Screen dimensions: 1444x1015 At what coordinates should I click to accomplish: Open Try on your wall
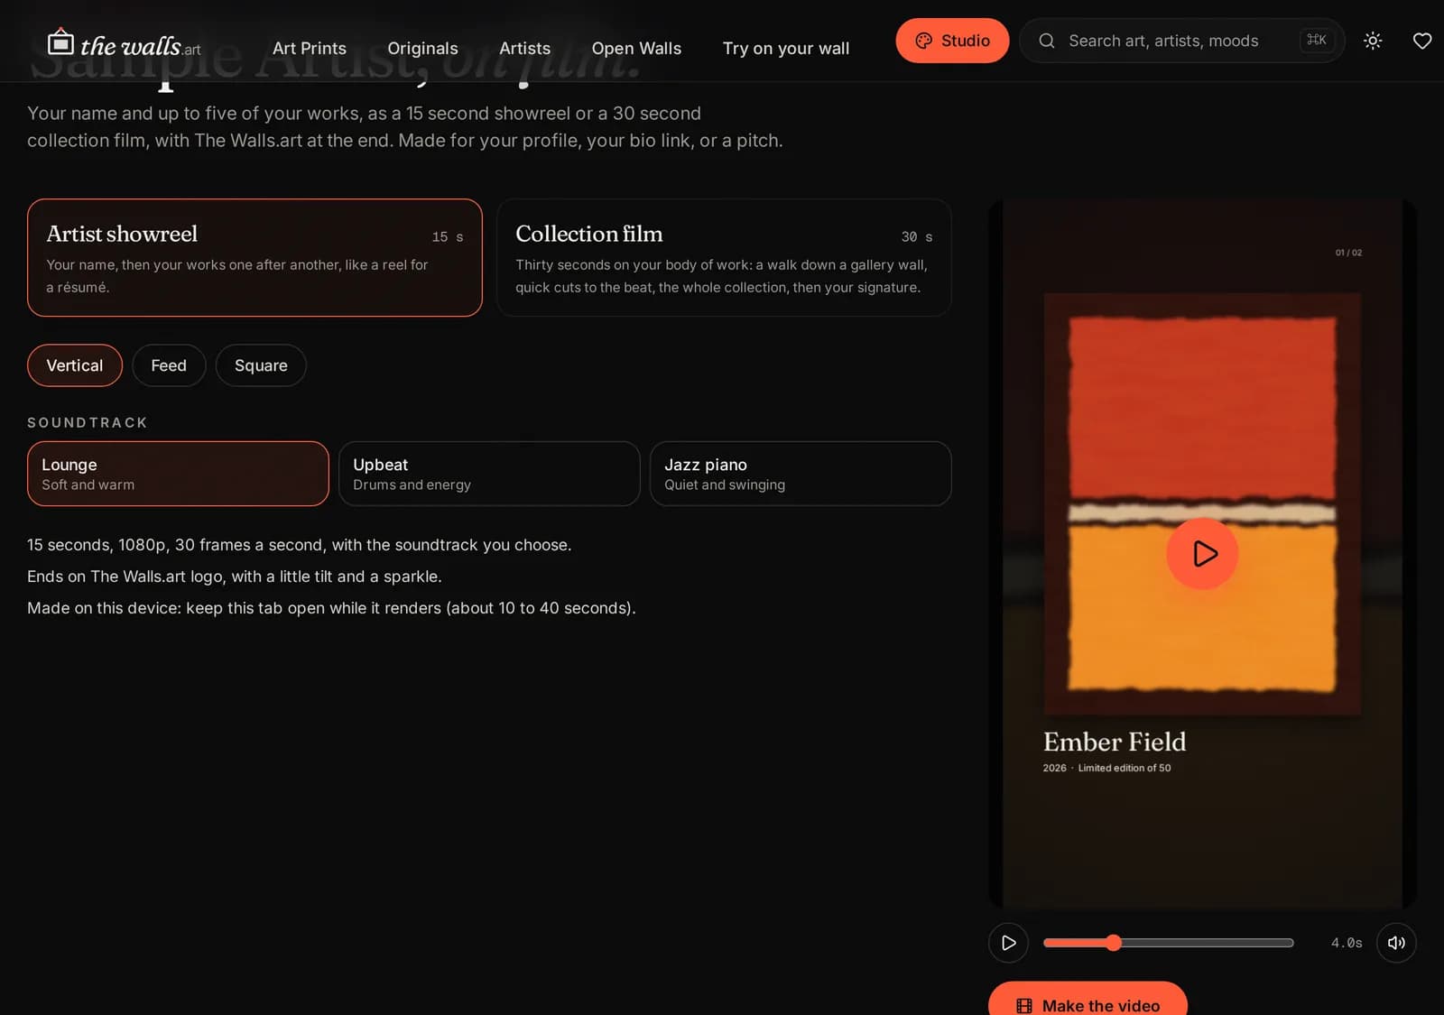click(x=786, y=49)
